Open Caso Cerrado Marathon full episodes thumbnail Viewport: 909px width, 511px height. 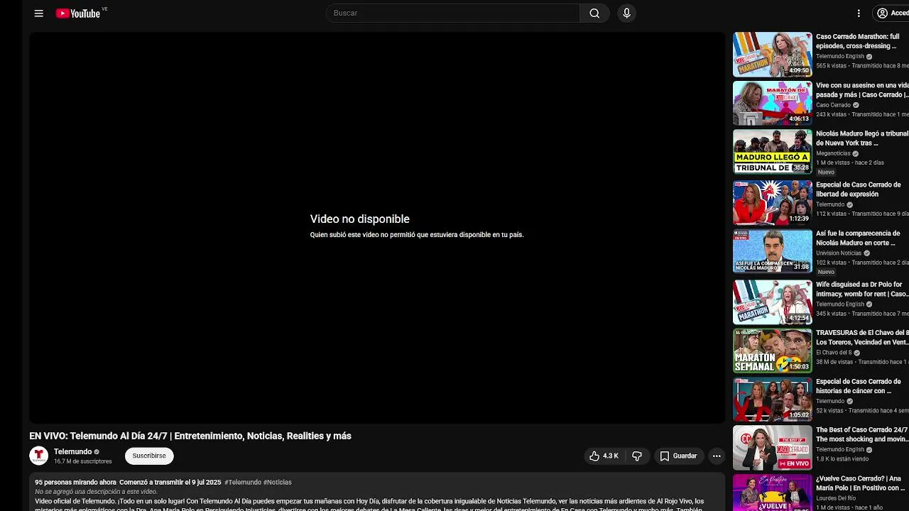(772, 54)
